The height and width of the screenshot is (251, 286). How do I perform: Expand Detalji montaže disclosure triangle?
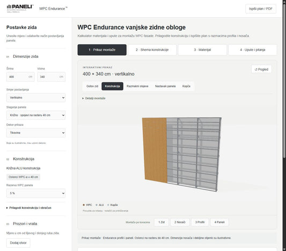point(83,98)
